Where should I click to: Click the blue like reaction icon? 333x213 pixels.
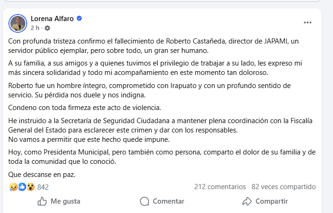click(22, 187)
